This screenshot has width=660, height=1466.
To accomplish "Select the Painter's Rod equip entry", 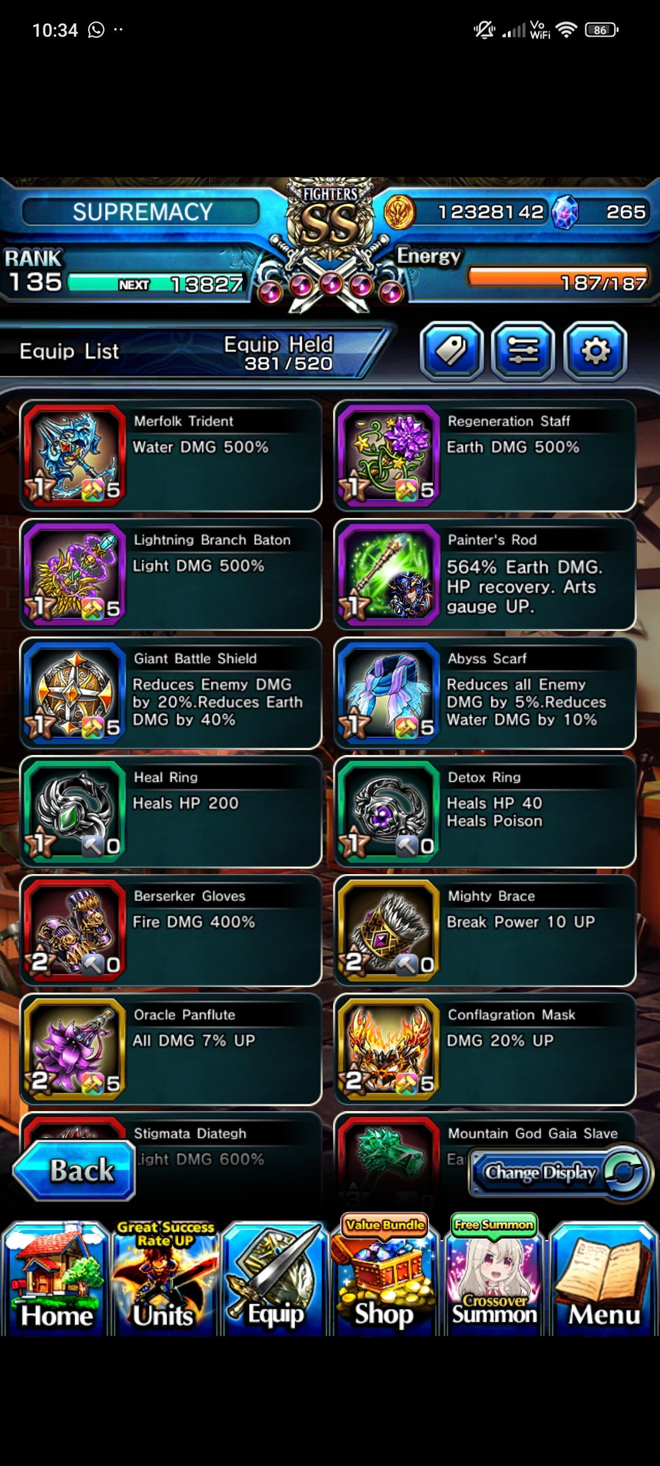I will [485, 574].
